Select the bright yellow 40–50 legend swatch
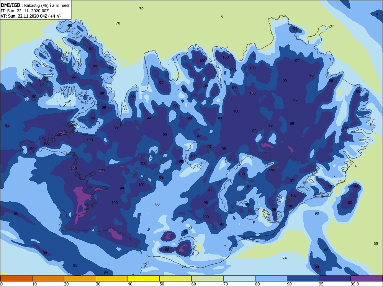This screenshot has height=287, width=383. [x=144, y=279]
